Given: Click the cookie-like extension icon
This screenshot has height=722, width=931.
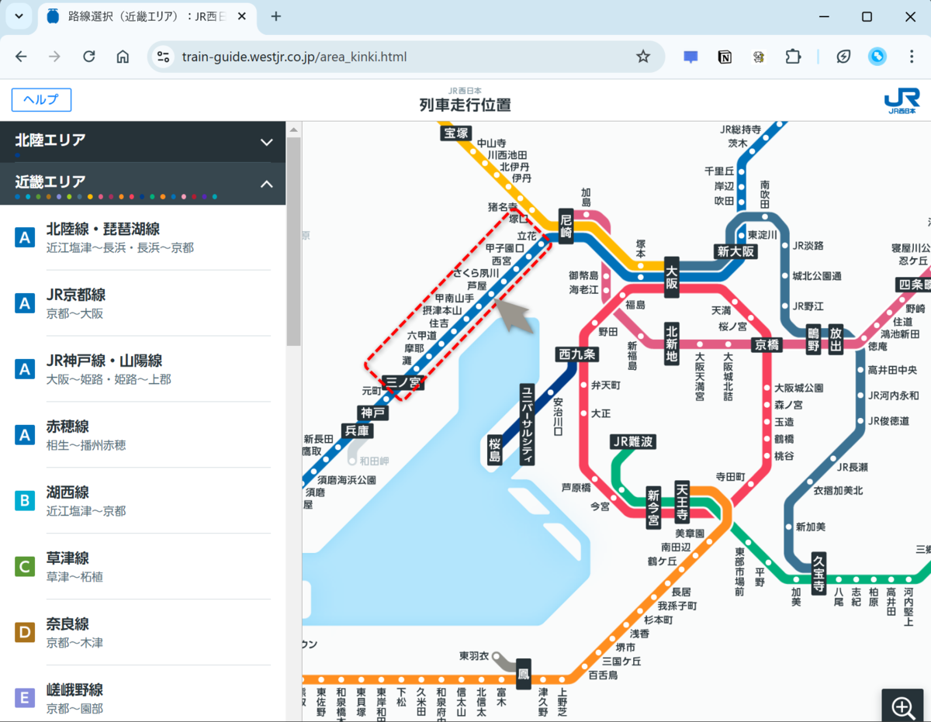Looking at the screenshot, I should click(759, 57).
